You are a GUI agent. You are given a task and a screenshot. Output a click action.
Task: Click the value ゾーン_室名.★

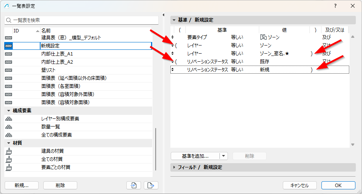(274, 54)
